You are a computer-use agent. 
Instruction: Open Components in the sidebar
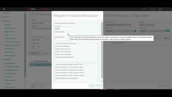coord(8,77)
